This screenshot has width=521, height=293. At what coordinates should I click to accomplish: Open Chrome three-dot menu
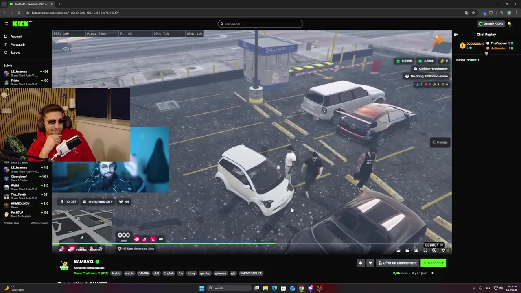tap(516, 13)
